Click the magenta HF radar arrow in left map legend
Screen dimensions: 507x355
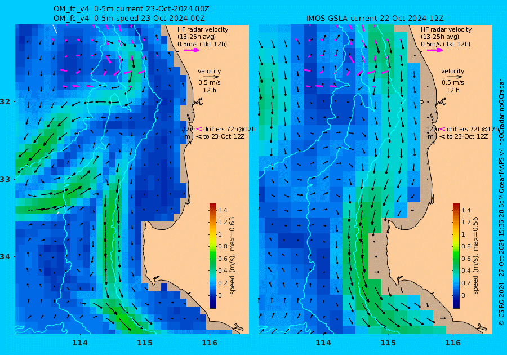(192, 50)
